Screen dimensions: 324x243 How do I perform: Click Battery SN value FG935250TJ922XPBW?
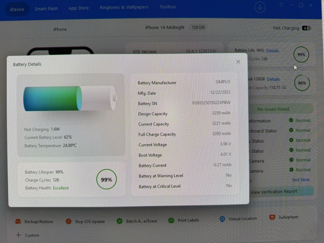point(211,103)
